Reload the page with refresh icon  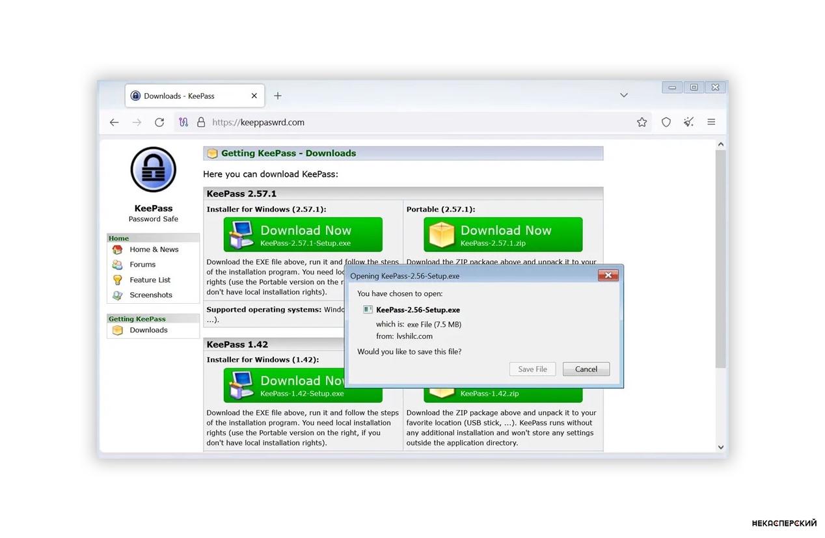coord(159,122)
